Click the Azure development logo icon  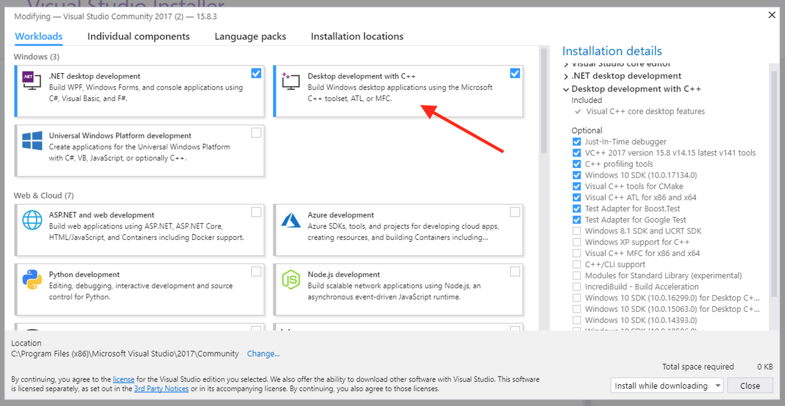[291, 220]
